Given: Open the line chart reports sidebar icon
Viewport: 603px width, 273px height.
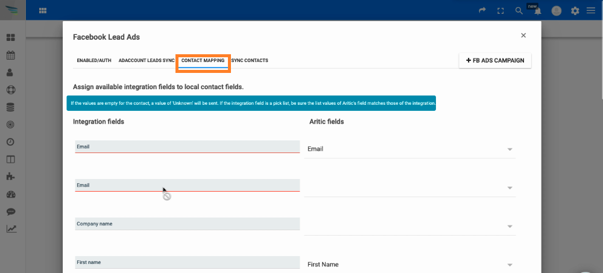Looking at the screenshot, I should (x=11, y=229).
